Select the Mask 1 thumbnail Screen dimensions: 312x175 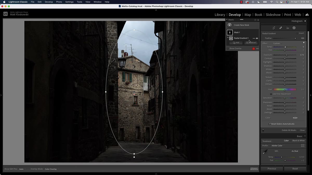pos(230,32)
